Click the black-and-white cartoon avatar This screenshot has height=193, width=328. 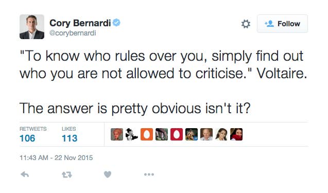[x=132, y=134]
